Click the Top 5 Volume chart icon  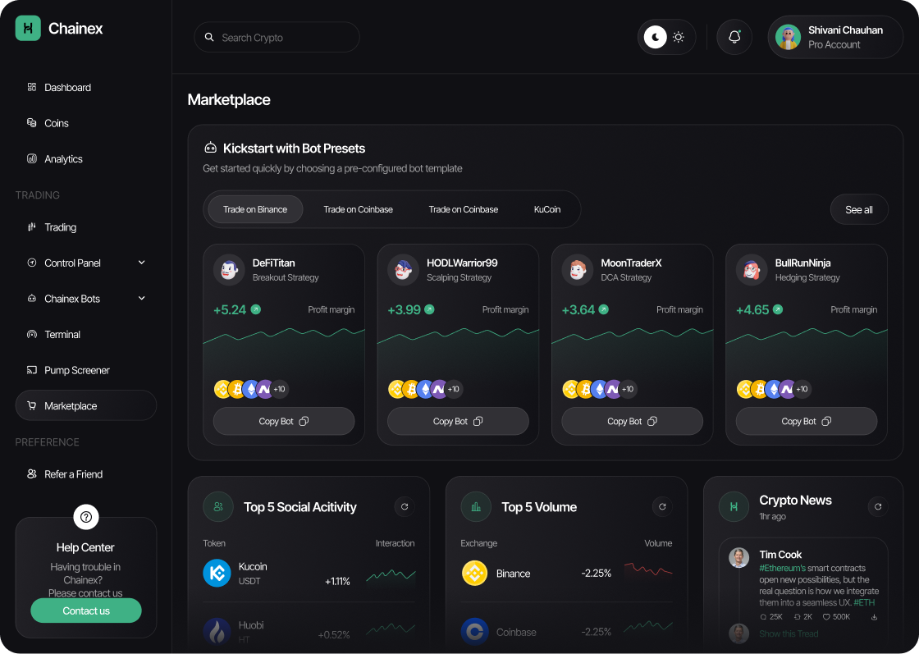(x=476, y=507)
